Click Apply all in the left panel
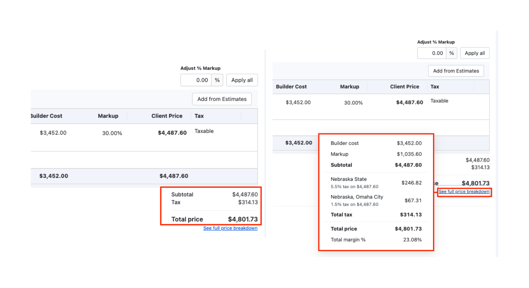The image size is (529, 288). pos(242,80)
